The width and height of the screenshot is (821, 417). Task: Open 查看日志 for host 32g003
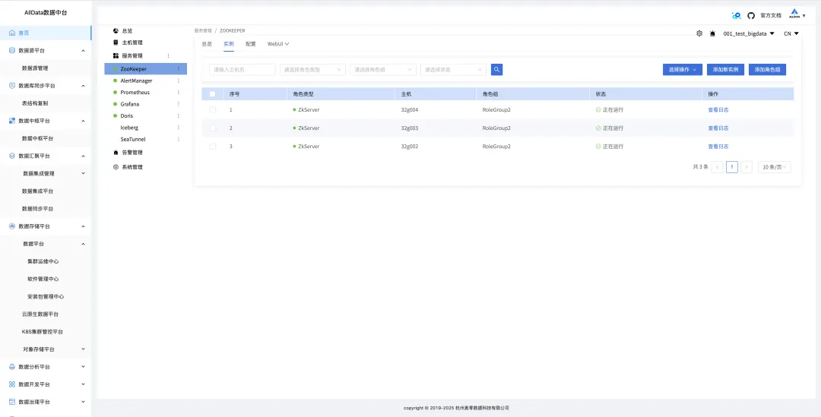click(718, 128)
